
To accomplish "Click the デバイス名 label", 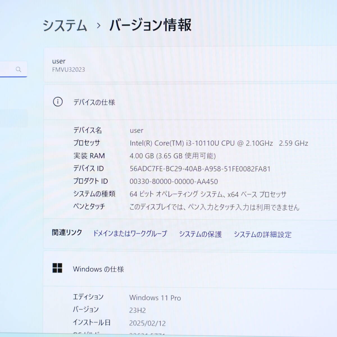I will point(87,130).
